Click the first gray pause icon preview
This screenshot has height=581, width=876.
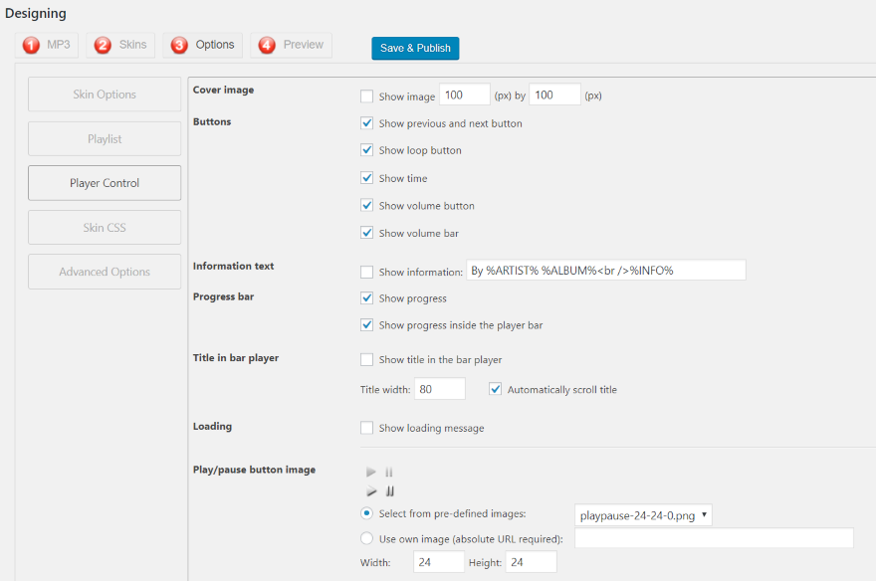click(389, 473)
